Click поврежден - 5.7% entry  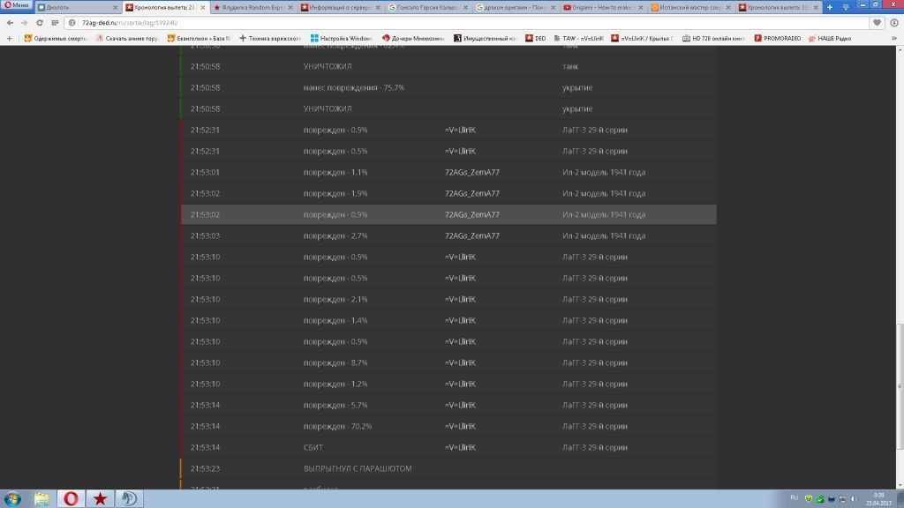coord(335,405)
